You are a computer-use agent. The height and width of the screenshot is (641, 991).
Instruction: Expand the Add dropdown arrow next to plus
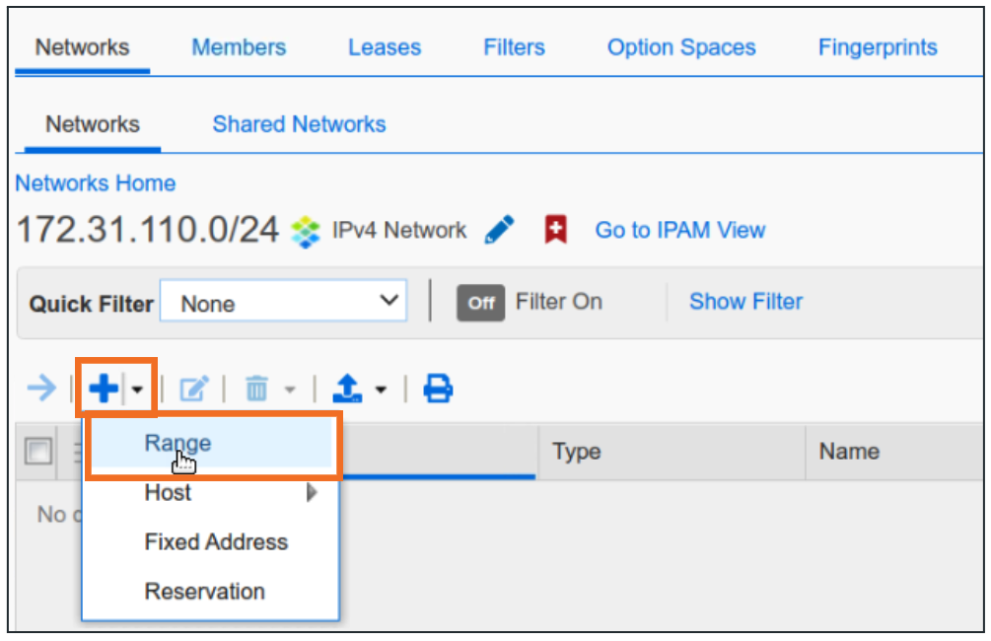coord(136,392)
